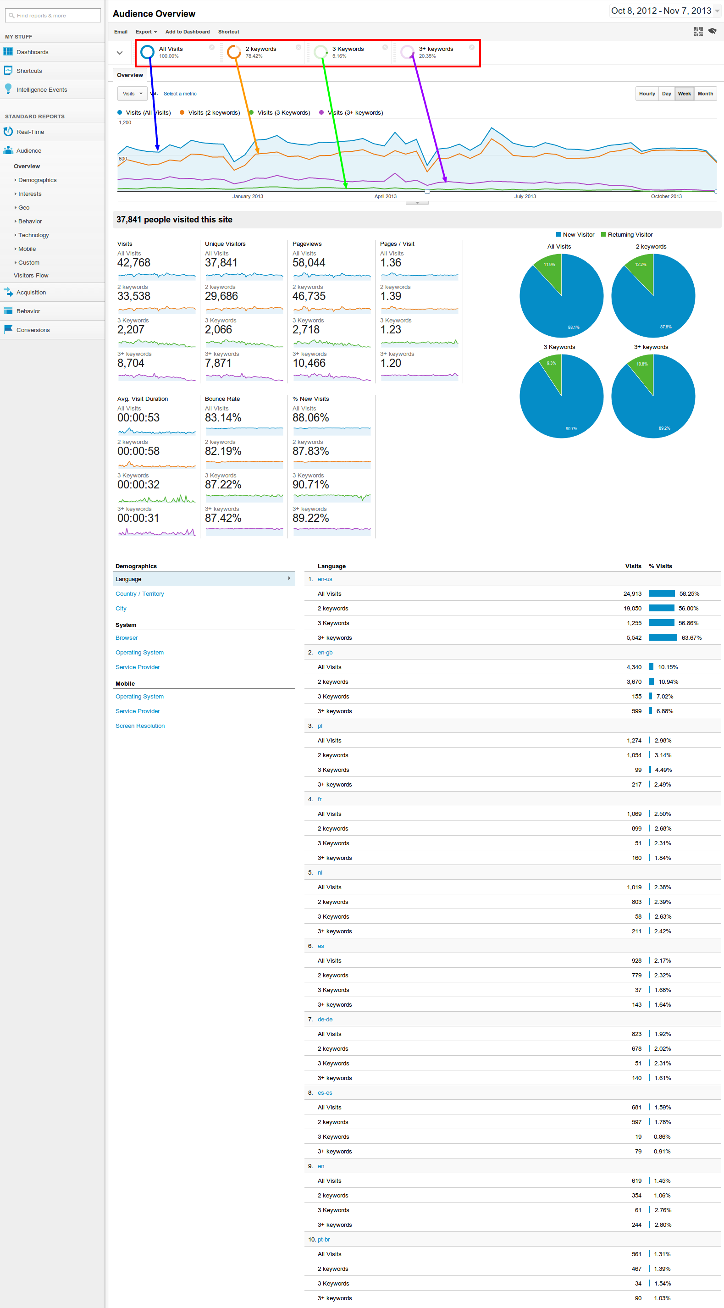
Task: Open the Visits metric dropdown
Action: click(x=132, y=94)
